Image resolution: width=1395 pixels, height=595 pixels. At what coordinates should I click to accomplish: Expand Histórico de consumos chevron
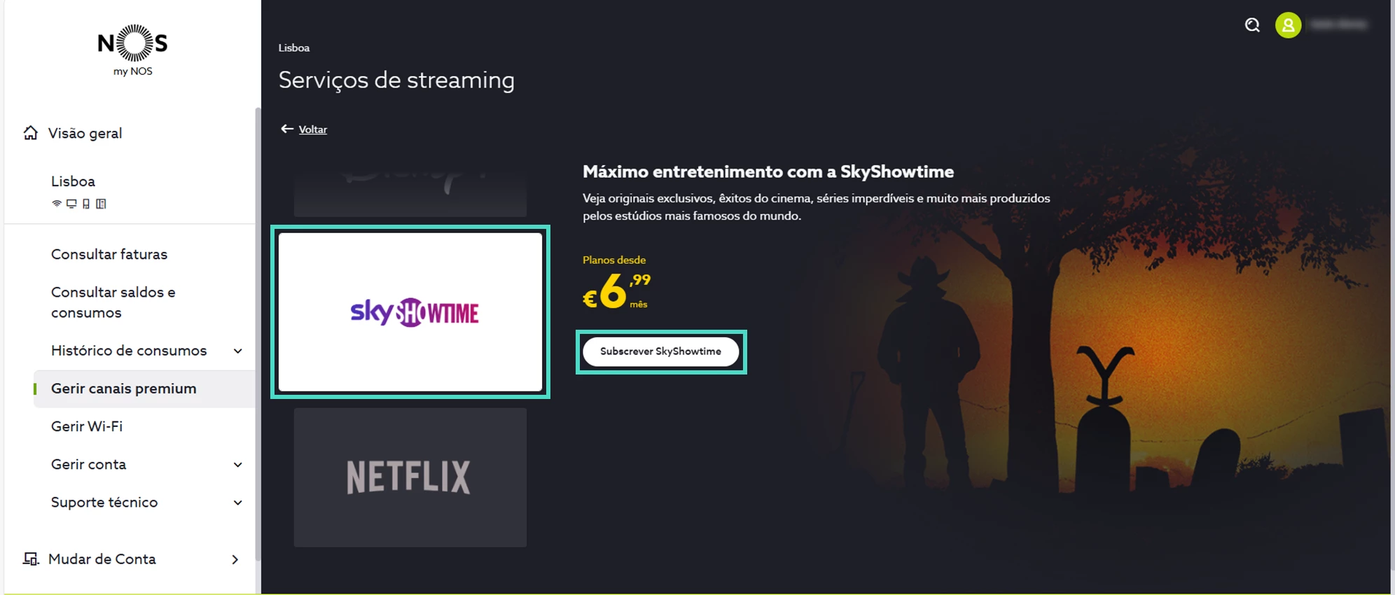[238, 351]
